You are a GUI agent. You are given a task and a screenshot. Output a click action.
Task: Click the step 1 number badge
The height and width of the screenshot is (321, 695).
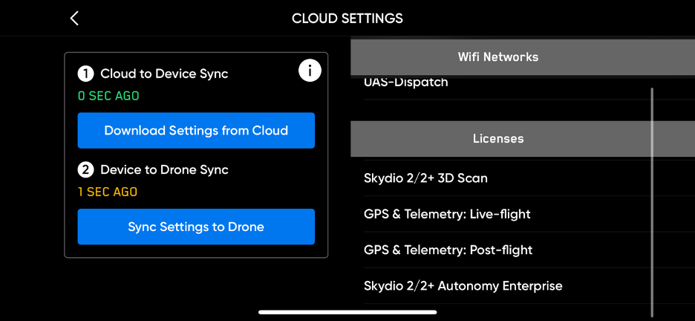[86, 74]
